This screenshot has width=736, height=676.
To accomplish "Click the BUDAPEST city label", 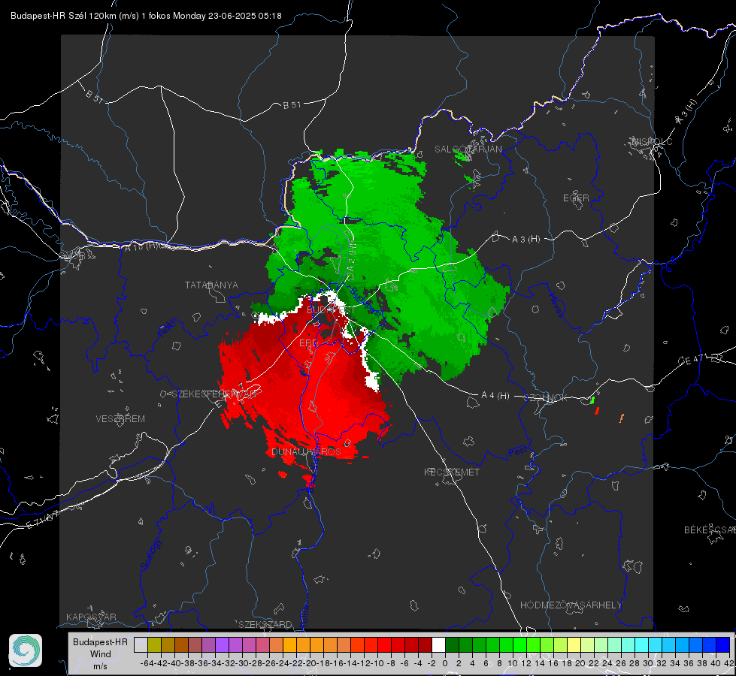I will click(331, 310).
